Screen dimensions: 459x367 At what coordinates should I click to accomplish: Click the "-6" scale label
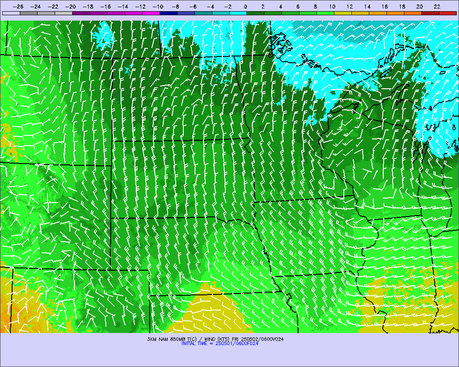point(193,7)
